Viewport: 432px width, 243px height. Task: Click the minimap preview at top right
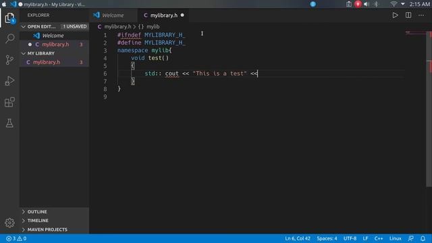tap(416, 33)
